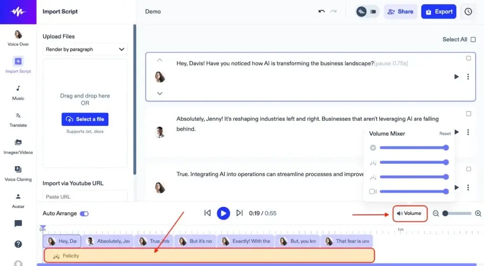
Task: Zoom out the timeline
Action: coord(436,213)
